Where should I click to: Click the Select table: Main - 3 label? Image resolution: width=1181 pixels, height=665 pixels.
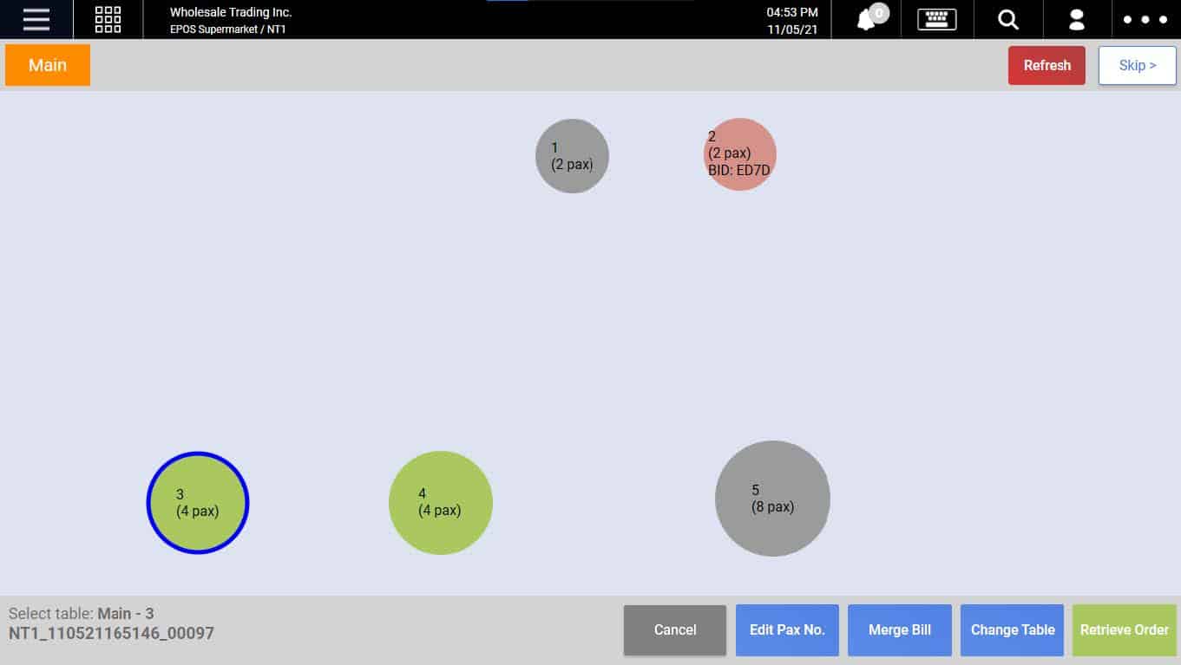pos(82,614)
